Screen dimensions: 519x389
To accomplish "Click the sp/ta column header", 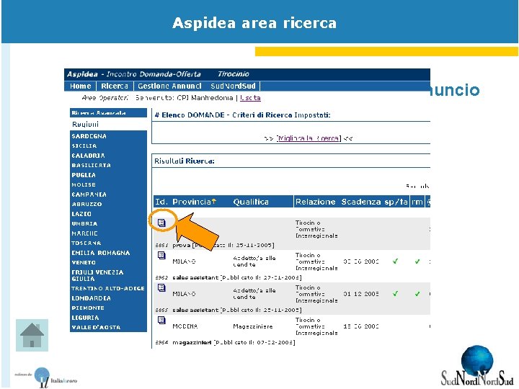I will coord(396,202).
